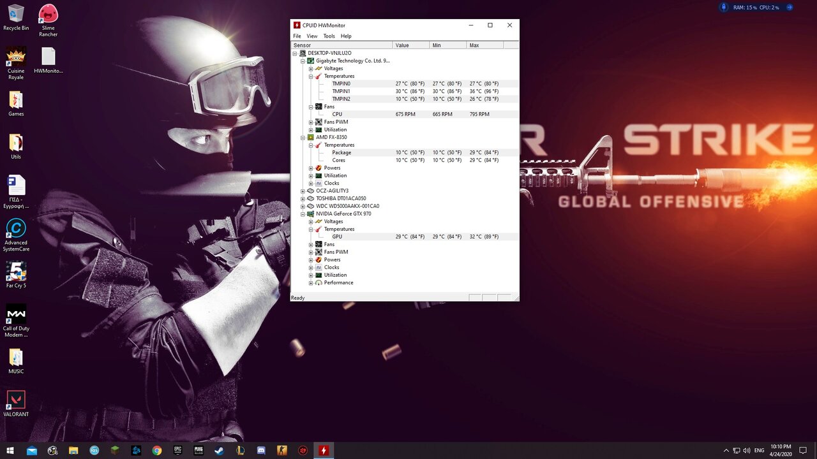
Task: Click the Gigabyte motherboard icon in the tree
Action: click(x=310, y=61)
